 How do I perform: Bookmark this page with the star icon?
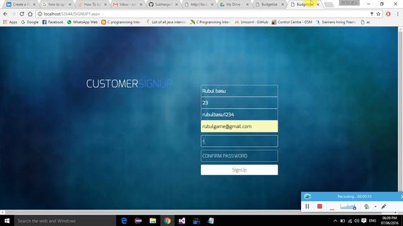click(378, 14)
